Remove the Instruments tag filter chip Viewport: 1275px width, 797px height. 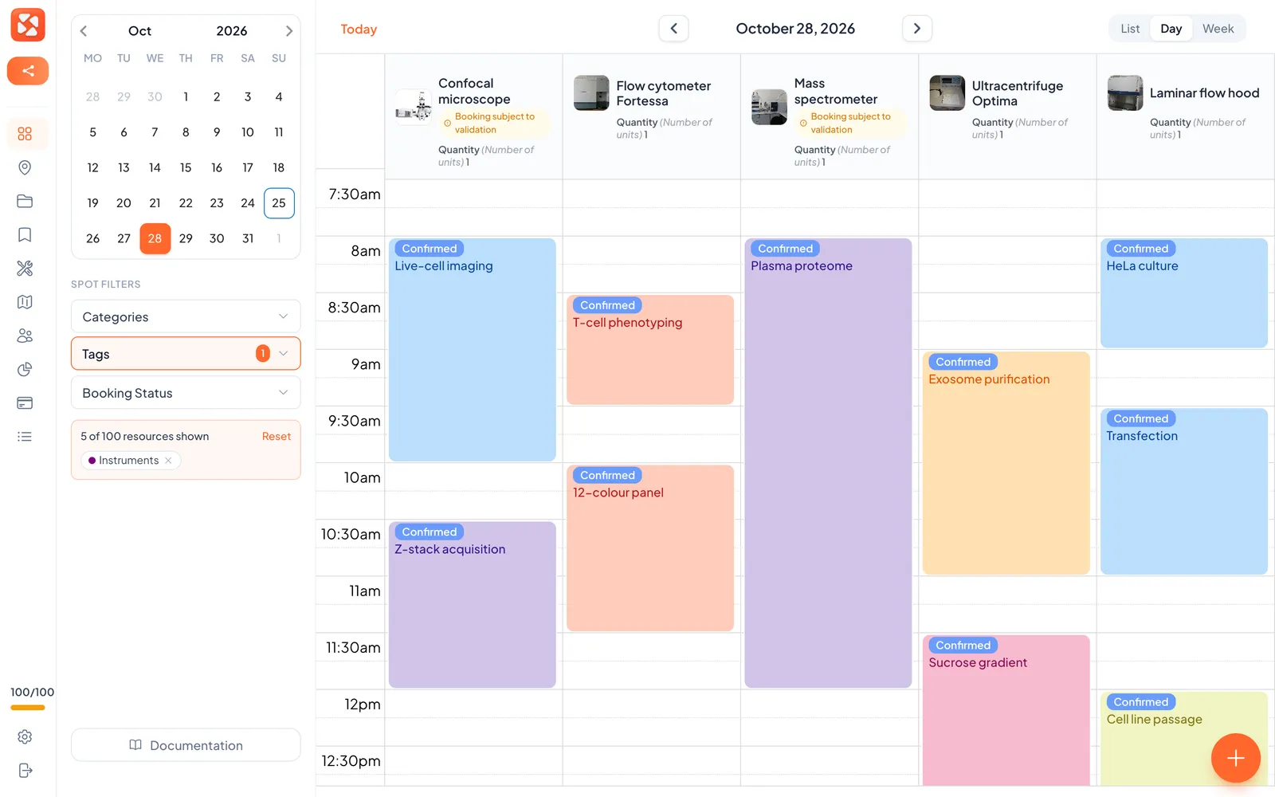tap(168, 461)
